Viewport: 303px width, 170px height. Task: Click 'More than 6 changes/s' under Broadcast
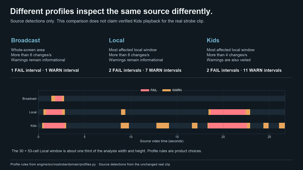[31, 55]
